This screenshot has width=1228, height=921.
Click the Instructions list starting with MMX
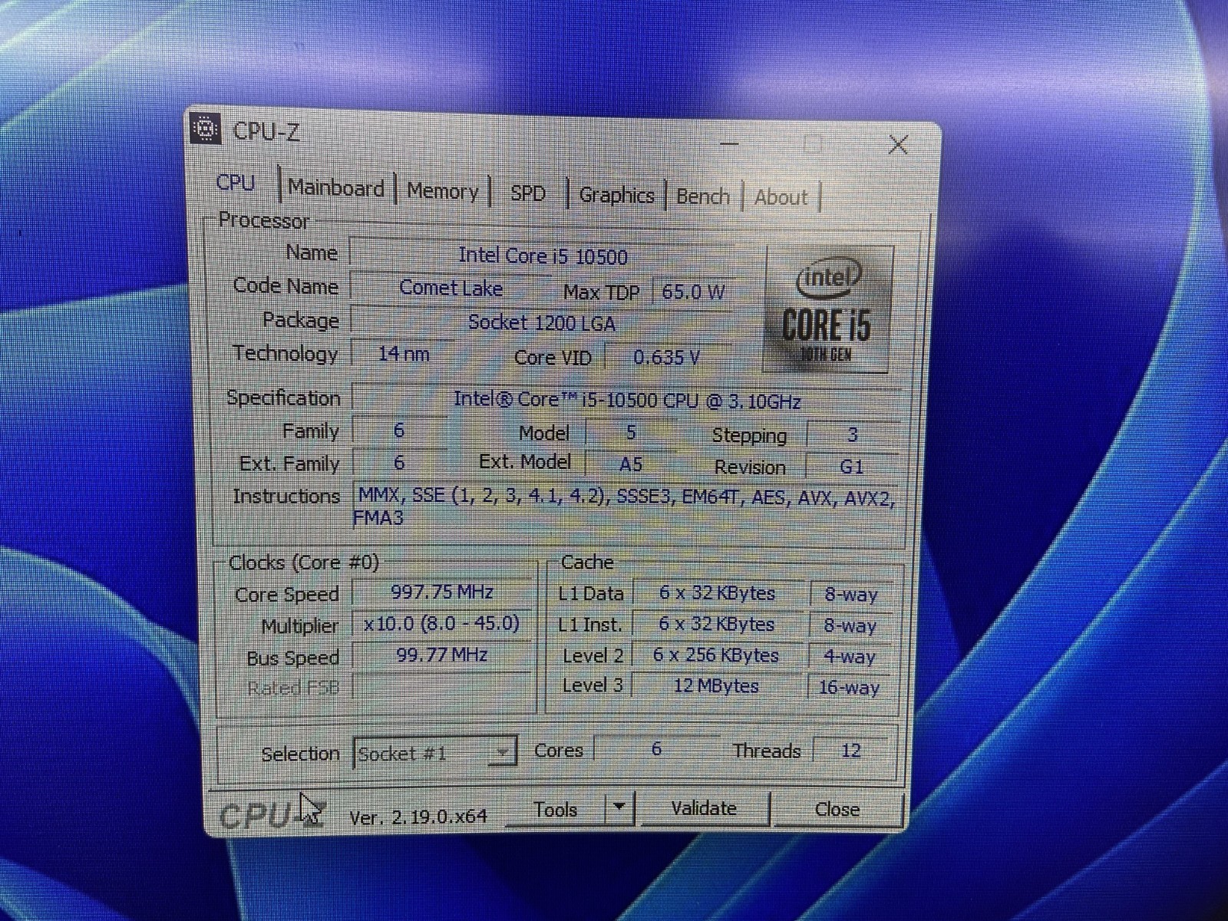626,507
